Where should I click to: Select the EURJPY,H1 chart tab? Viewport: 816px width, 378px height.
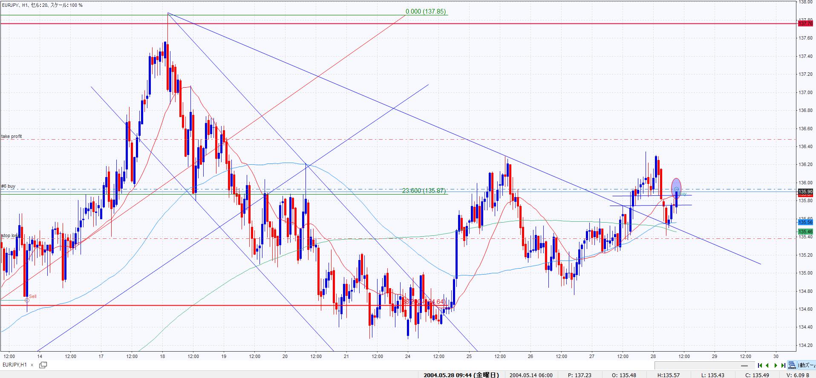pos(14,365)
